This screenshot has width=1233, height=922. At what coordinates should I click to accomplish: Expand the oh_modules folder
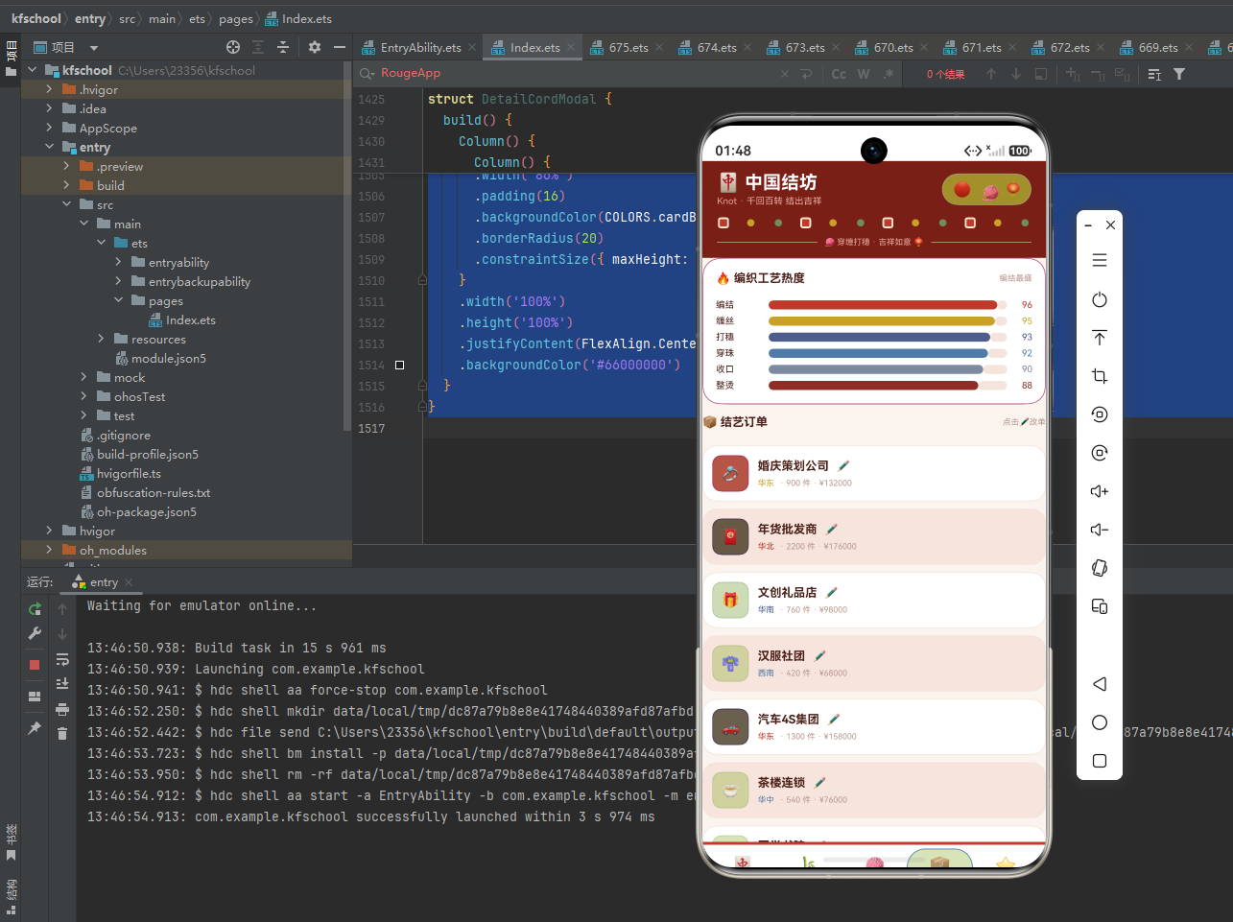pos(49,550)
